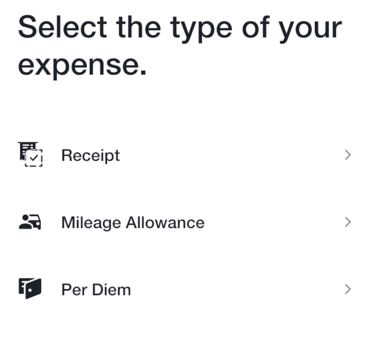Select the Receipt label text
The height and width of the screenshot is (345, 382).
[x=91, y=156]
